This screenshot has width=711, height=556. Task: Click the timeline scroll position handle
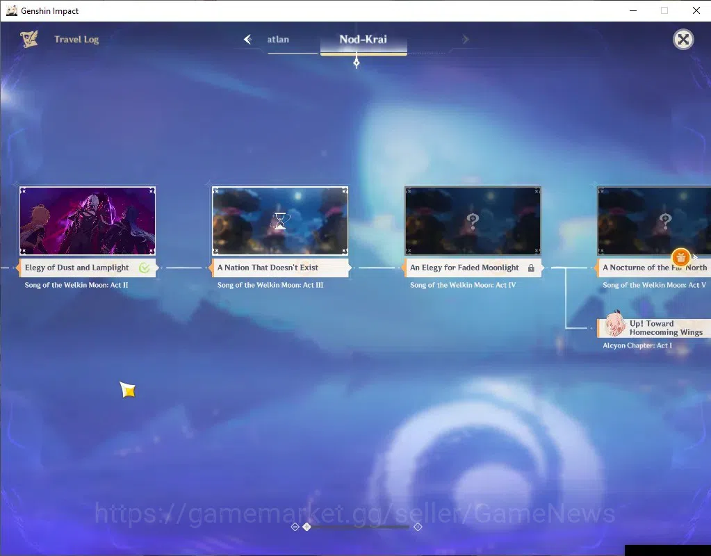tap(307, 527)
